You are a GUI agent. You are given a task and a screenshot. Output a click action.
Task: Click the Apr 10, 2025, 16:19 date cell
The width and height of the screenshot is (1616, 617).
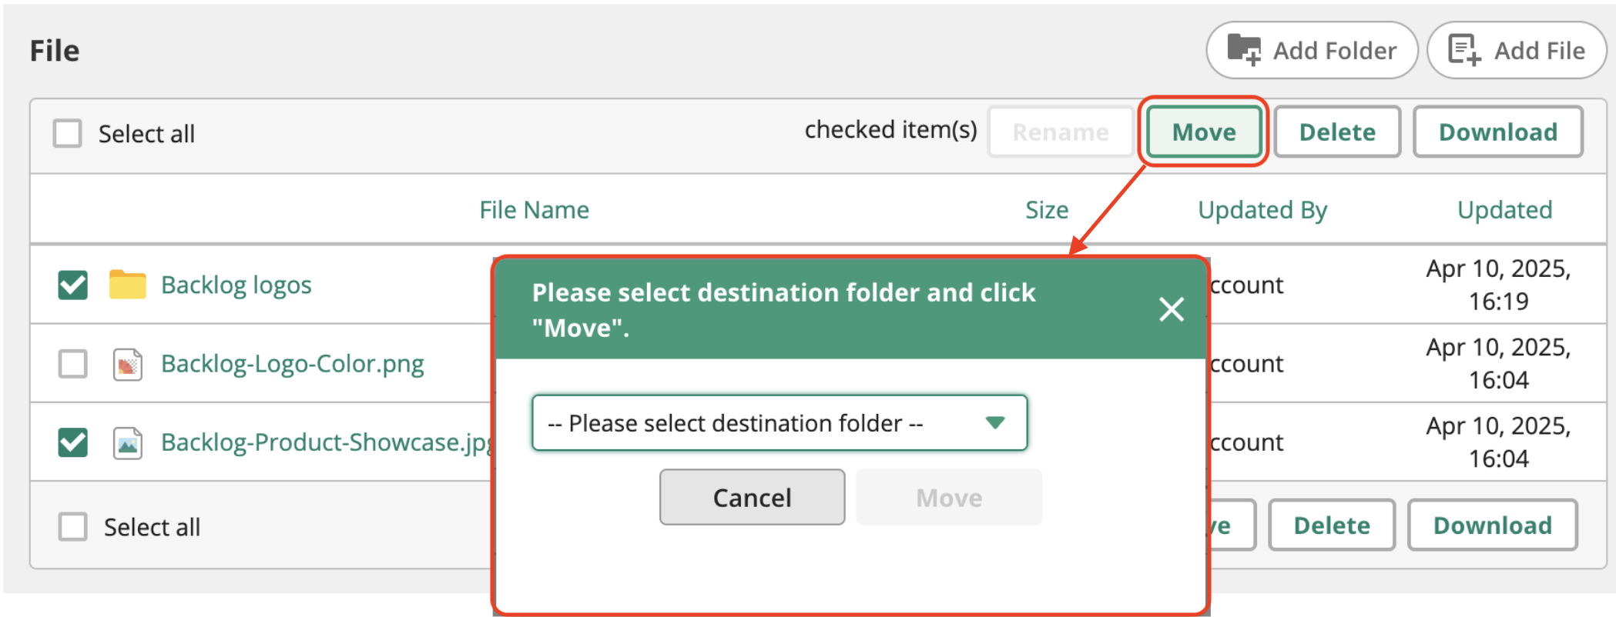point(1498,285)
